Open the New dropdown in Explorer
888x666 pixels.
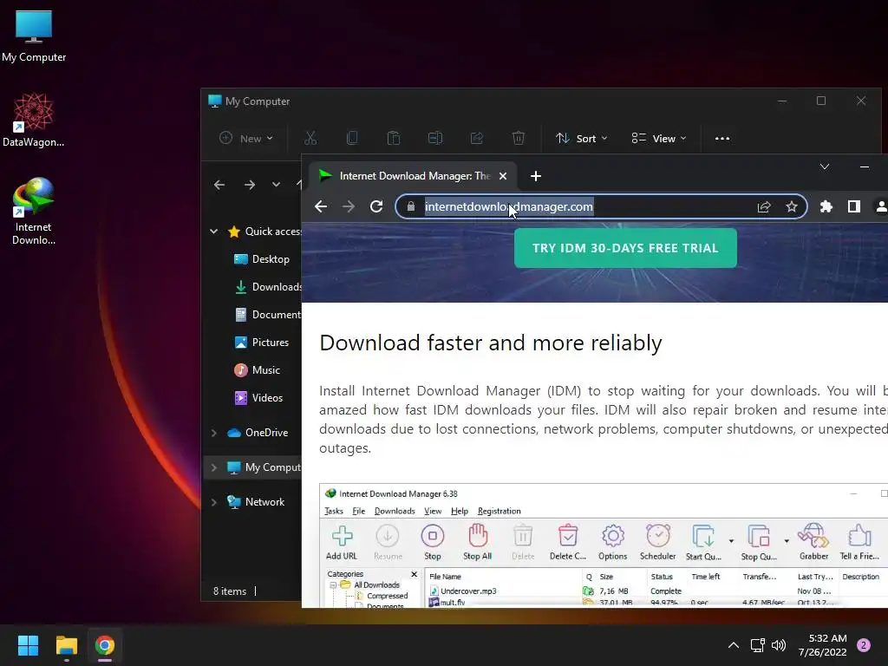click(246, 138)
